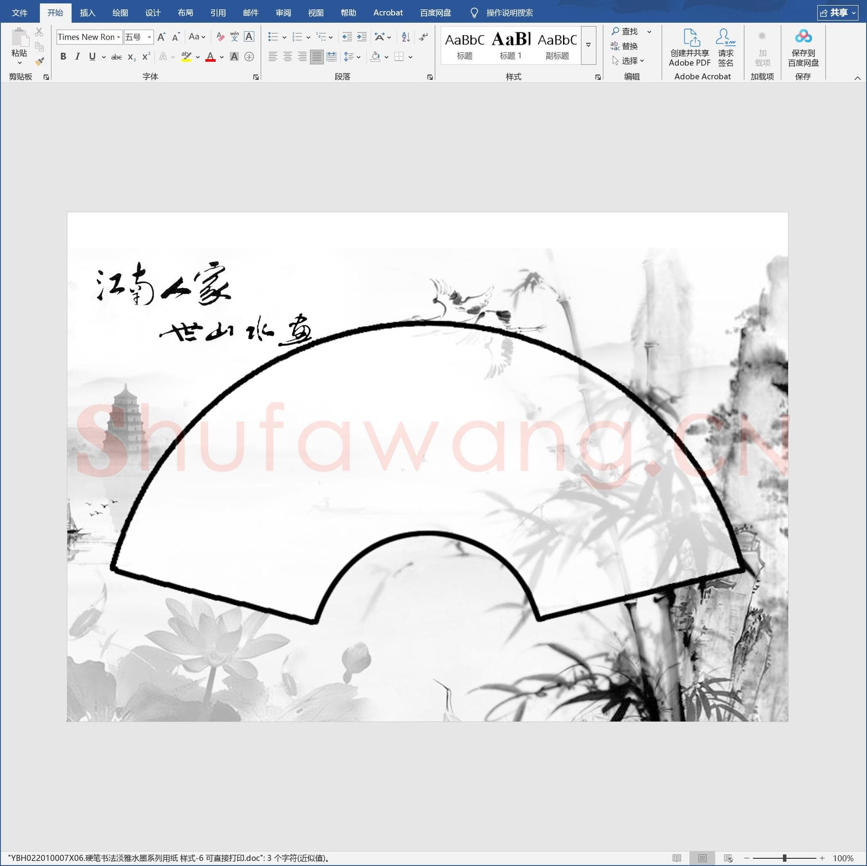Open Select (选择) dropdown
This screenshot has height=866, width=867.
click(x=629, y=61)
